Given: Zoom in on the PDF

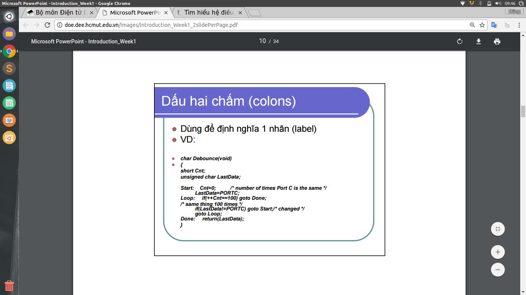Looking at the screenshot, I should click(498, 252).
